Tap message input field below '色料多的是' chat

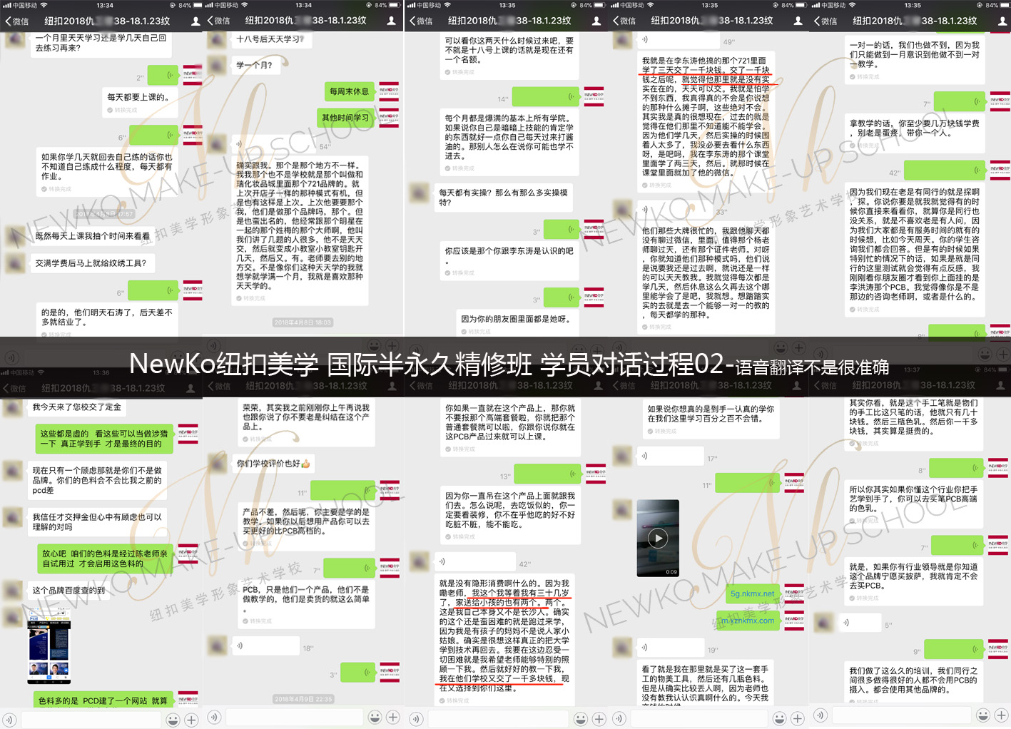pos(91,720)
